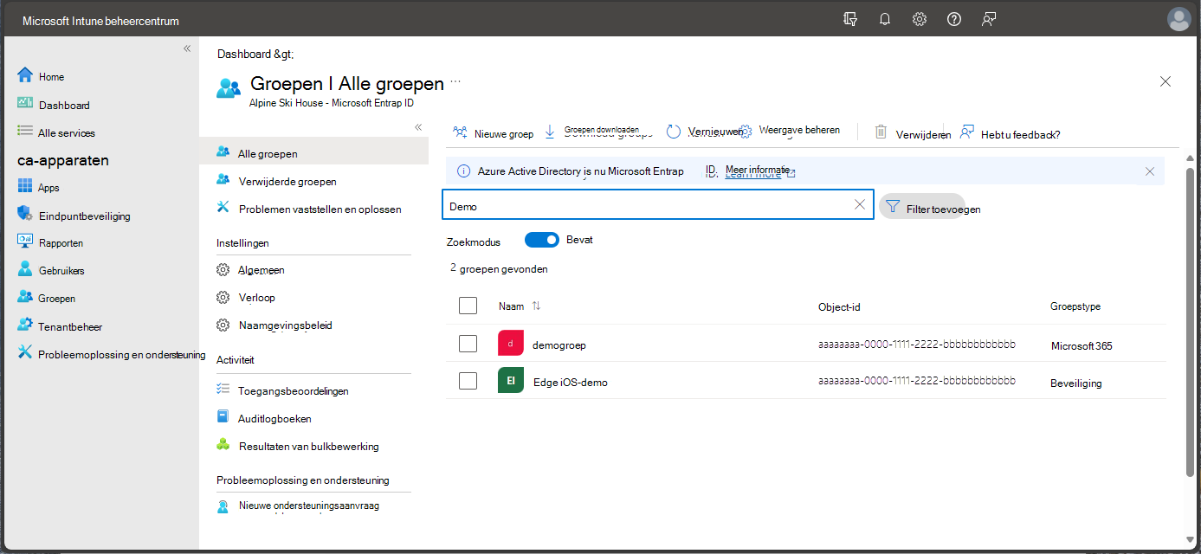The height and width of the screenshot is (554, 1201).
Task: Click the Vernieuwen refresh icon
Action: (674, 132)
